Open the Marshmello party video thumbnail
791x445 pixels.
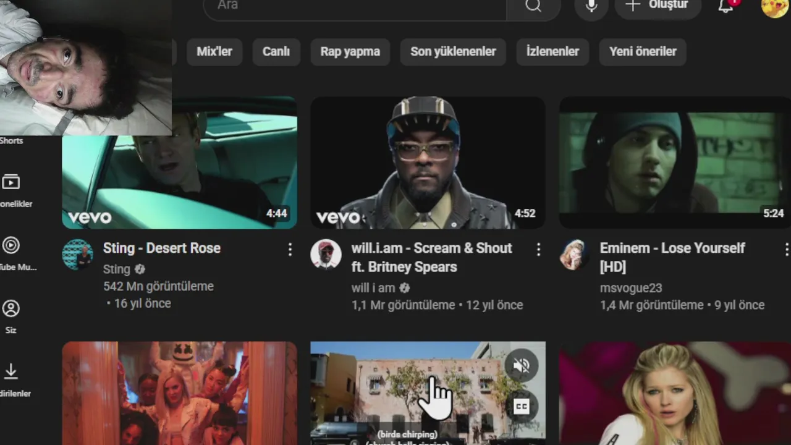tap(179, 393)
